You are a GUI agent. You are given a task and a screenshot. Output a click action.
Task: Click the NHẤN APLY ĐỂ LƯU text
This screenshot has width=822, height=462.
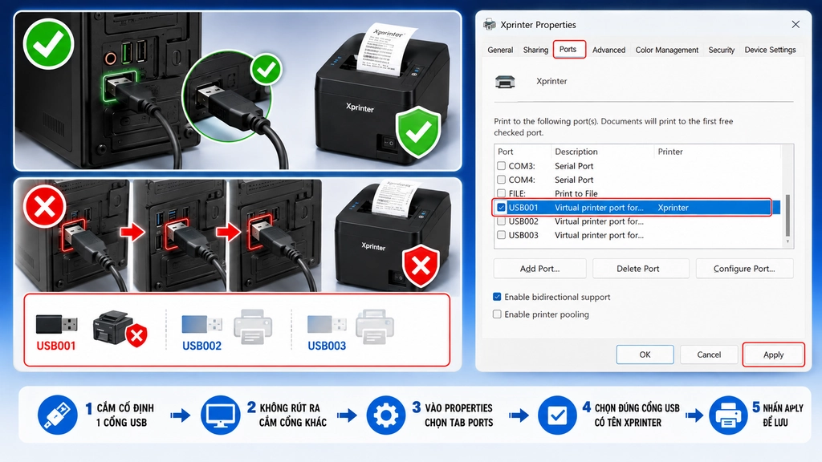tap(783, 415)
